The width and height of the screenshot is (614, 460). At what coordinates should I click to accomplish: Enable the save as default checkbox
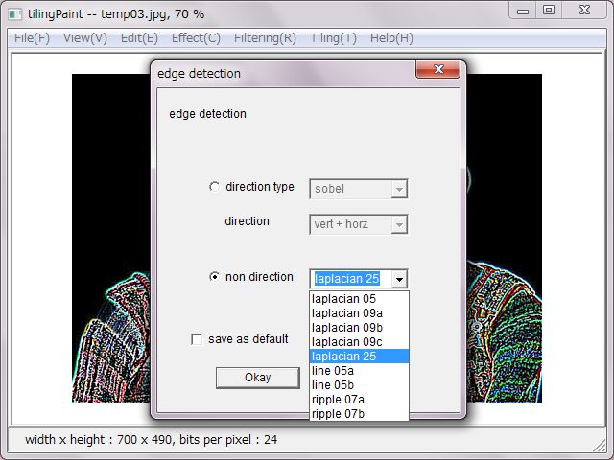(x=197, y=339)
